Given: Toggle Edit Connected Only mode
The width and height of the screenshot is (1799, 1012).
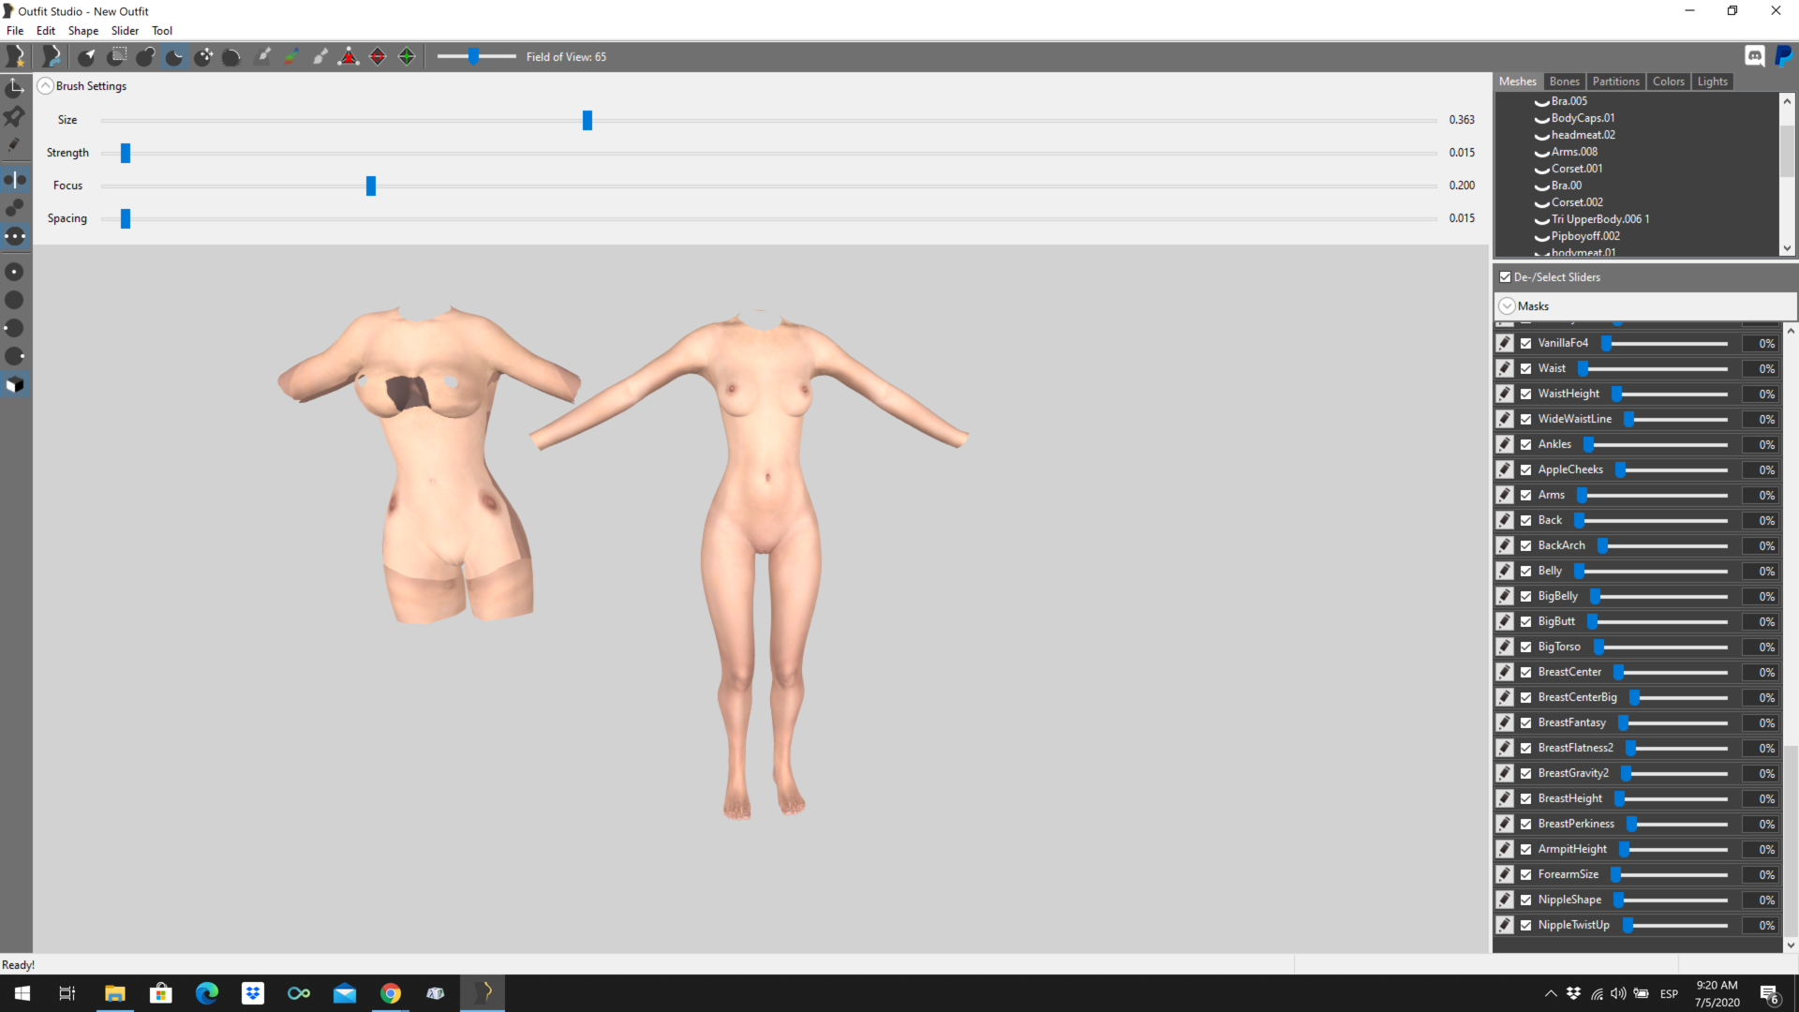Looking at the screenshot, I should (15, 208).
